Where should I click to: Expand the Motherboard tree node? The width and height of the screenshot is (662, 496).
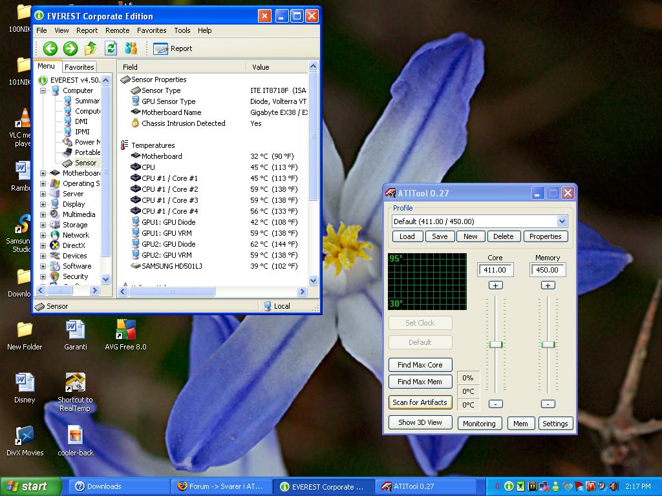(x=43, y=173)
